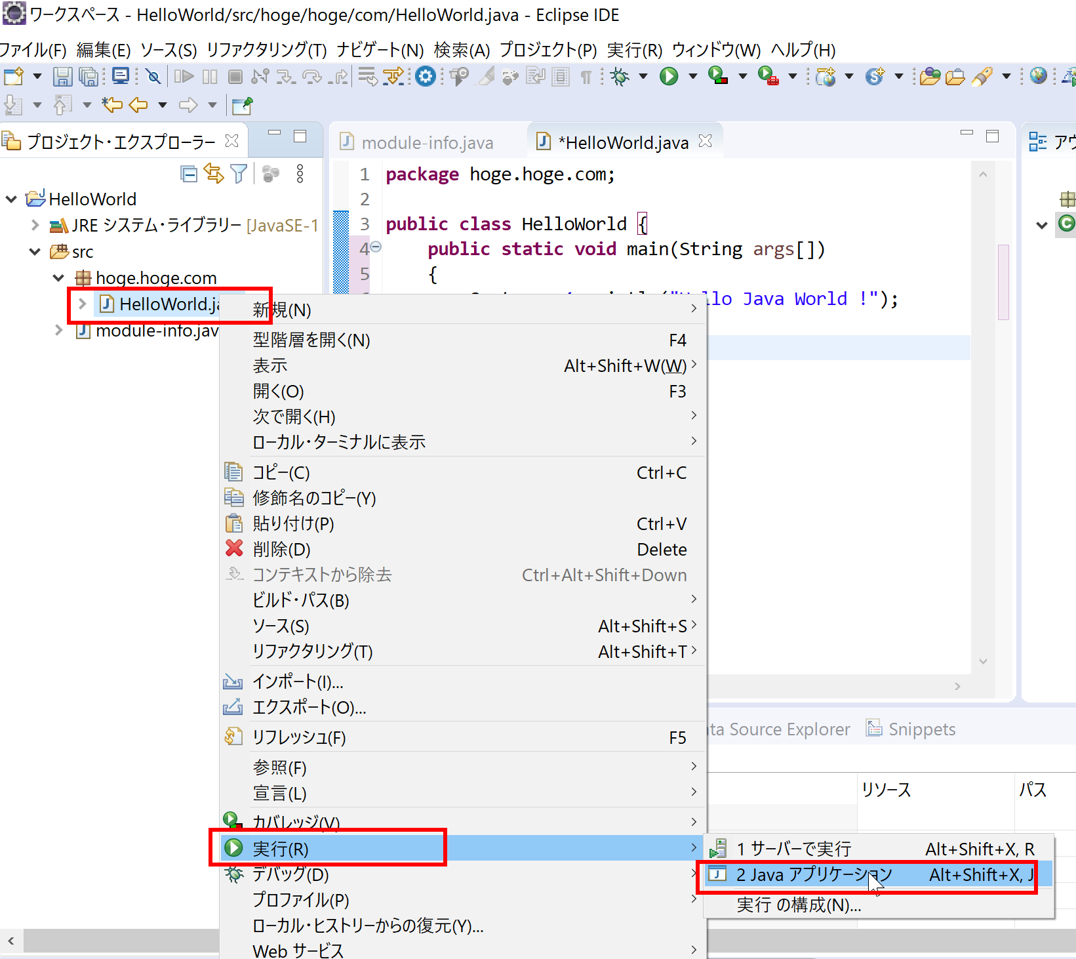Screen dimensions: 1076x959
Task: Expand the JRE システム・ライブラリー node
Action: click(35, 225)
